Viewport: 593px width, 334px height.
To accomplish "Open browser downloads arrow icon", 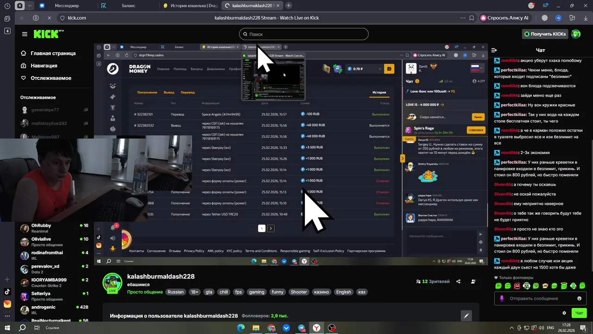I will tap(586, 18).
